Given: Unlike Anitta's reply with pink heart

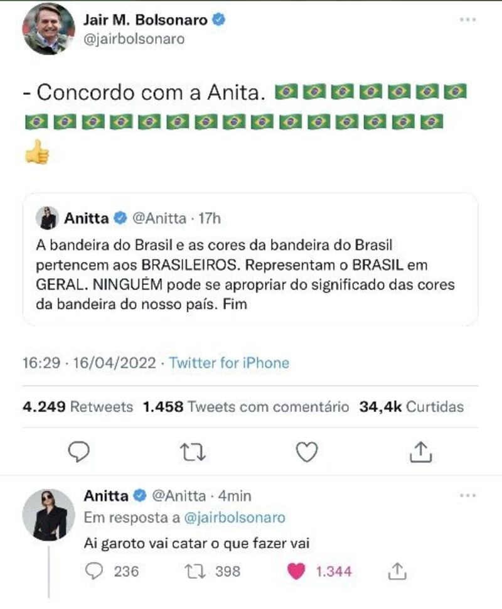Looking at the screenshot, I should tap(296, 571).
